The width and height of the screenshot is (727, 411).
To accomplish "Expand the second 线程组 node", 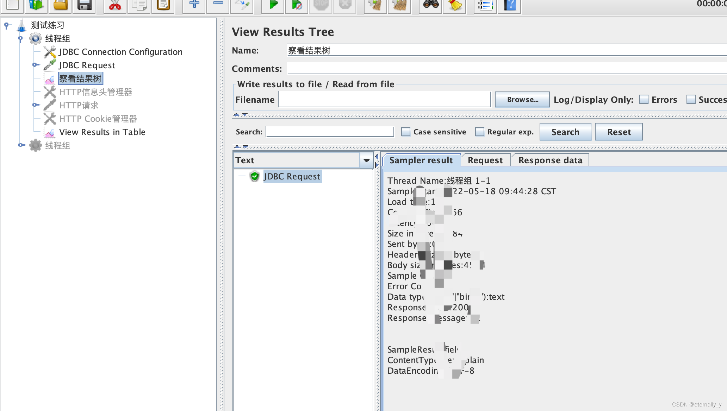I will point(20,145).
